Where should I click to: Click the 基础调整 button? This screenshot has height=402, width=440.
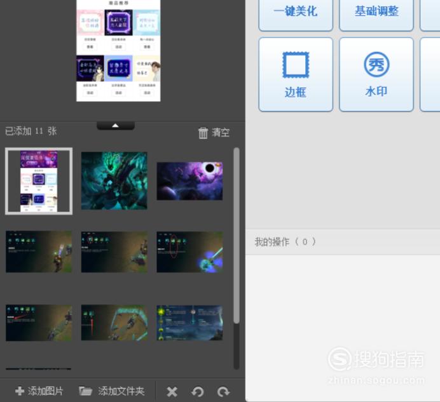pos(376,13)
